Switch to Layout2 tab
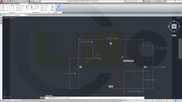This screenshot has height=102, width=182. pyautogui.click(x=16, y=100)
